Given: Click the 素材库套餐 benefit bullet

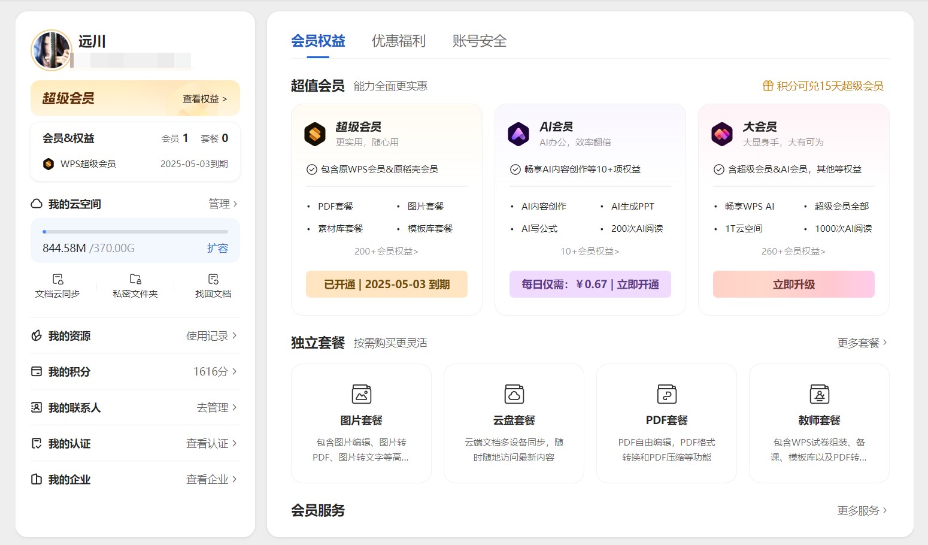Looking at the screenshot, I should pyautogui.click(x=340, y=229).
